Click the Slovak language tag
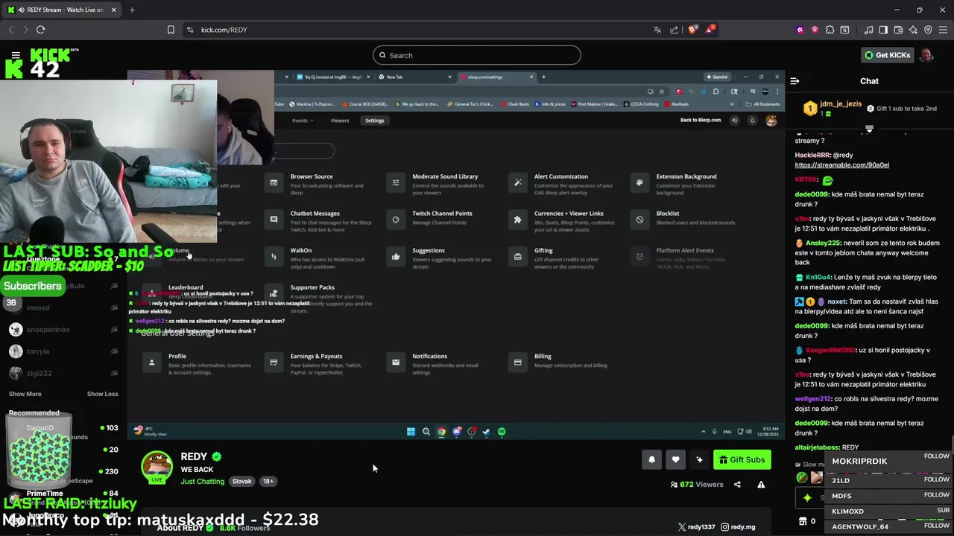This screenshot has height=536, width=954. coord(241,482)
